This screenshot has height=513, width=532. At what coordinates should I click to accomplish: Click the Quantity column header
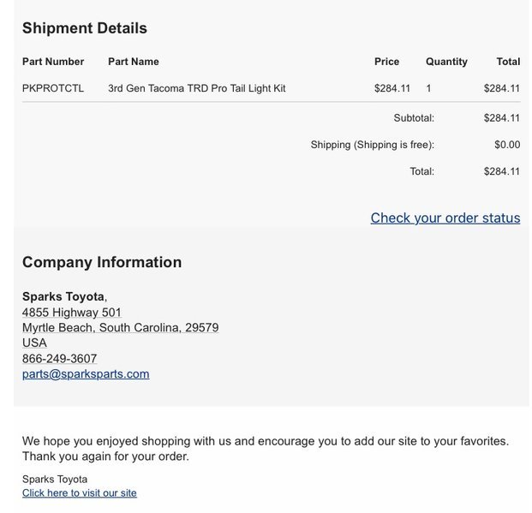coord(446,62)
